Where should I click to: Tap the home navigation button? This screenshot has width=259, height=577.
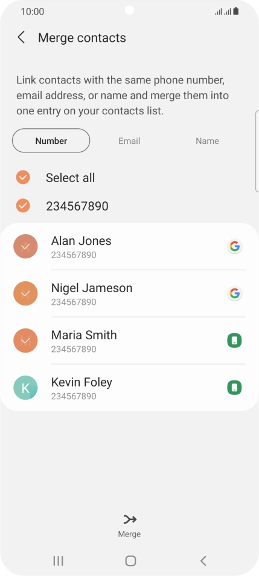point(130,561)
